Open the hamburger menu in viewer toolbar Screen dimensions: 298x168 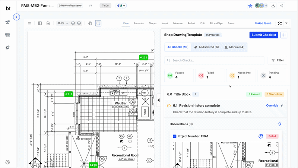point(29,23)
